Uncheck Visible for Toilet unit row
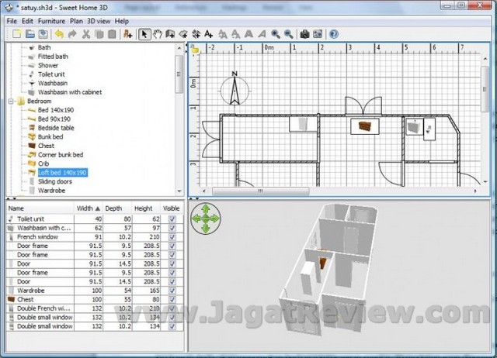497x358 pixels. 172,219
